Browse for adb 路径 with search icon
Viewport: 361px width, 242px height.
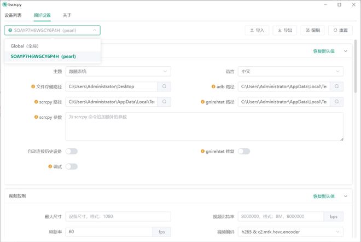[x=336, y=87]
